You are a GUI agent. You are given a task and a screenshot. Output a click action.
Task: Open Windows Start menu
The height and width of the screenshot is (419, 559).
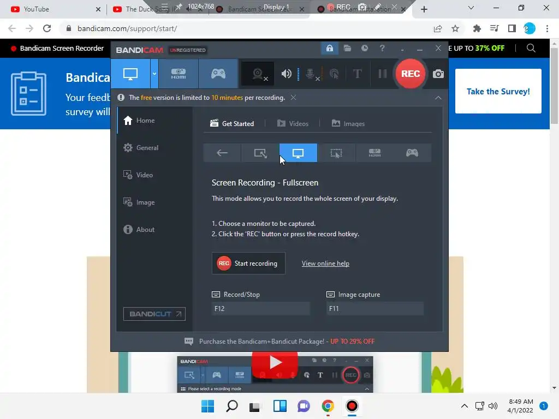click(x=207, y=406)
